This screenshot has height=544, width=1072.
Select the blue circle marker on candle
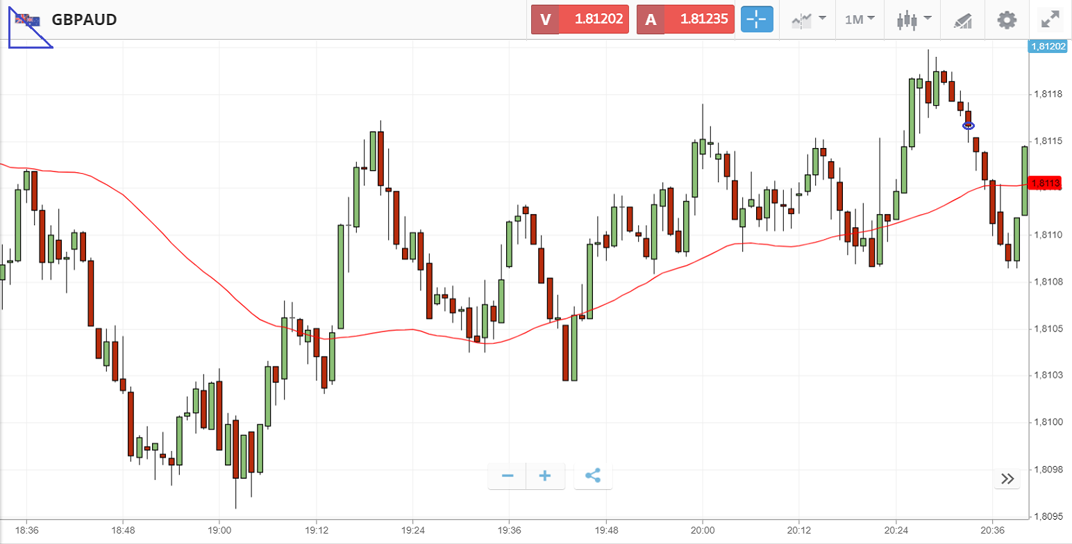click(969, 126)
